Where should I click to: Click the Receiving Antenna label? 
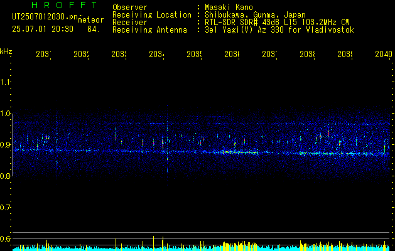[x=150, y=30]
